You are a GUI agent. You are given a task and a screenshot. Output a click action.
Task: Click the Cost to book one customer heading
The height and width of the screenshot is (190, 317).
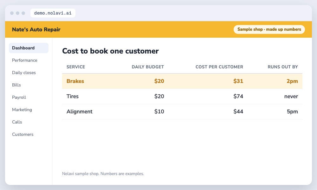click(110, 51)
